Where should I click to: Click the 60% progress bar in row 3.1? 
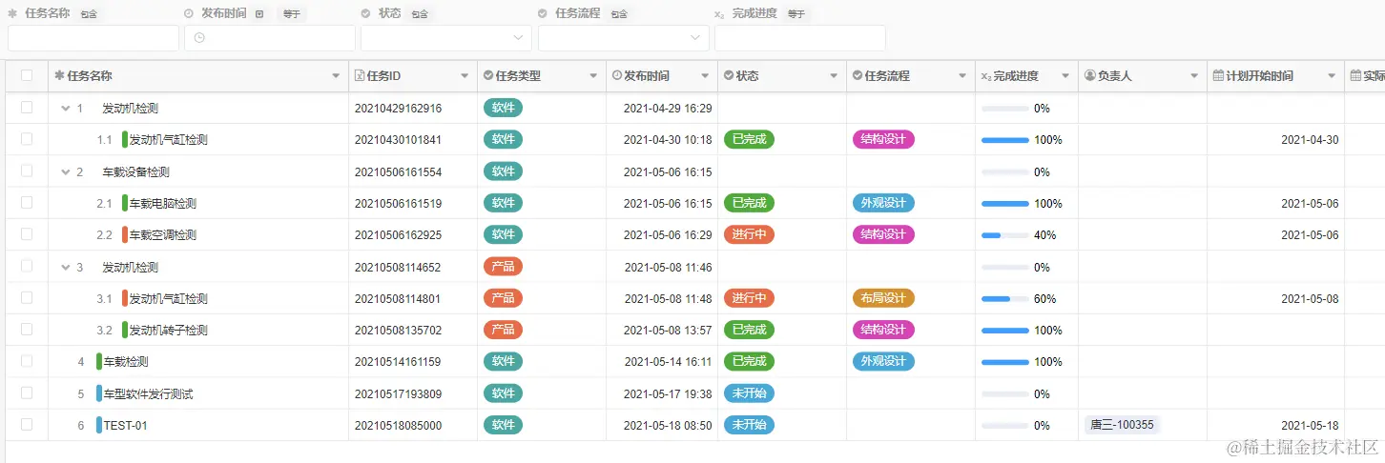click(1005, 299)
